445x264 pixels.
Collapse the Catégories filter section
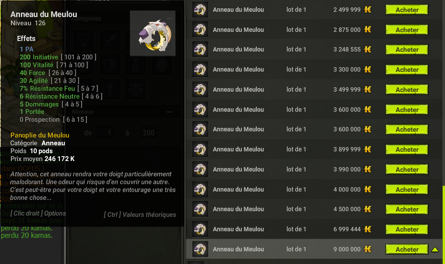coord(169,18)
